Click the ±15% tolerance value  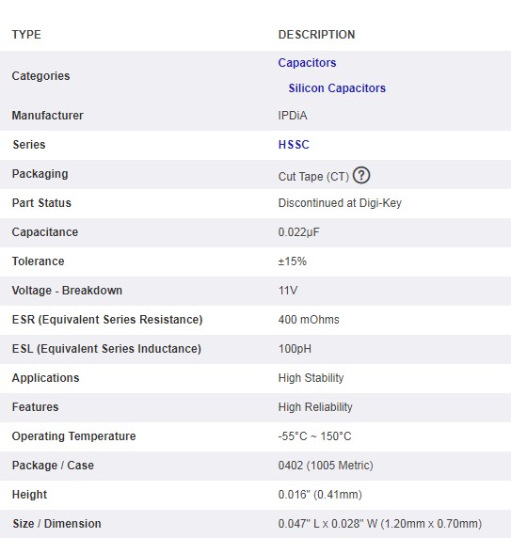[293, 261]
